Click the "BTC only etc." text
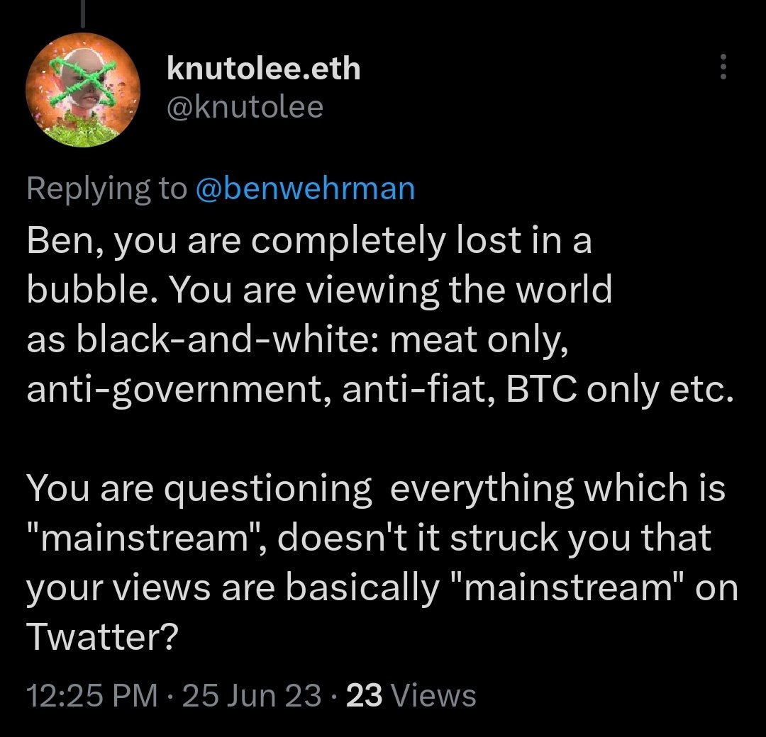Image resolution: width=766 pixels, height=737 pixels. (617, 390)
